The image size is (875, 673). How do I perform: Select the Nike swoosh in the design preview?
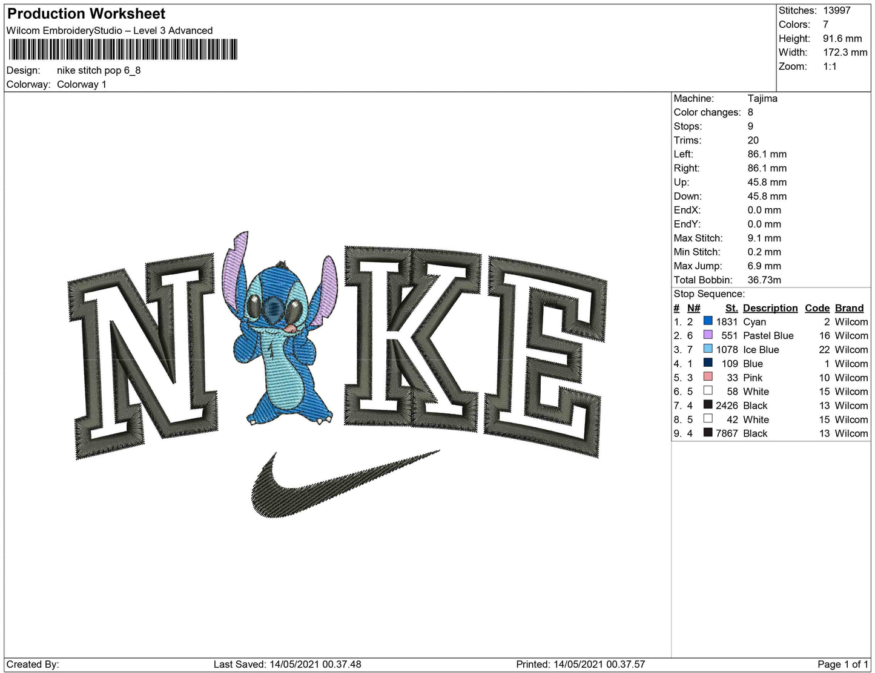tap(345, 484)
